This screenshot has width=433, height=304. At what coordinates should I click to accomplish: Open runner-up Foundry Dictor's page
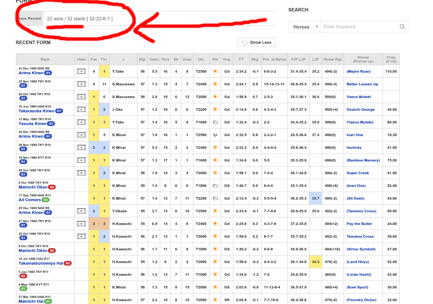point(361,300)
